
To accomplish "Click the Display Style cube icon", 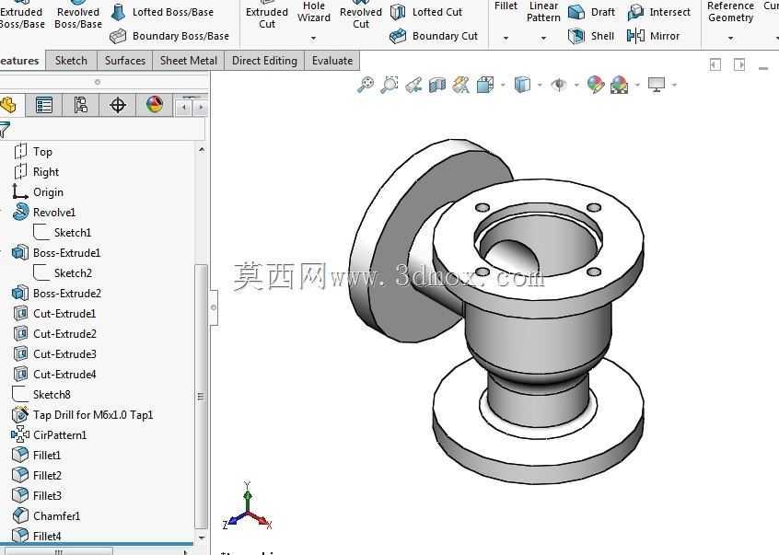I will point(522,85).
